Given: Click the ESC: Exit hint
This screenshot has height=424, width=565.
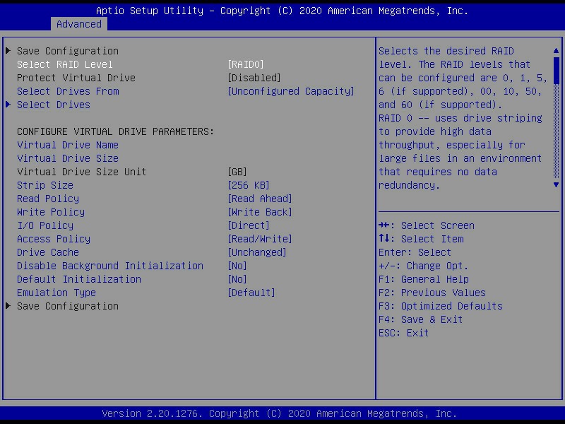Looking at the screenshot, I should coord(404,333).
